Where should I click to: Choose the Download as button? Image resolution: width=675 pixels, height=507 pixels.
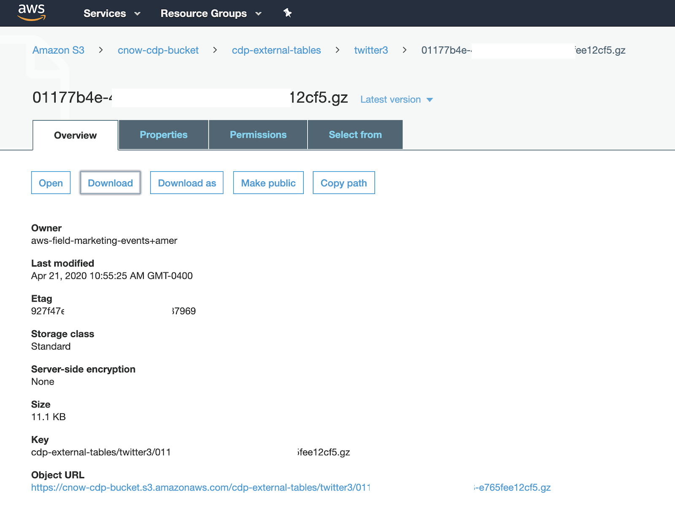[187, 183]
